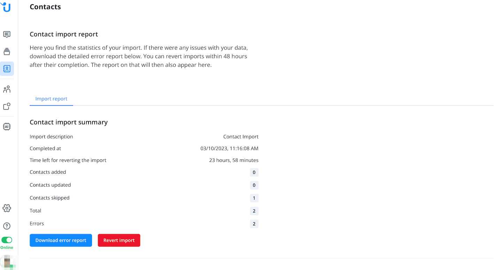
Task: Open settings via the gear icon
Action: (7, 208)
